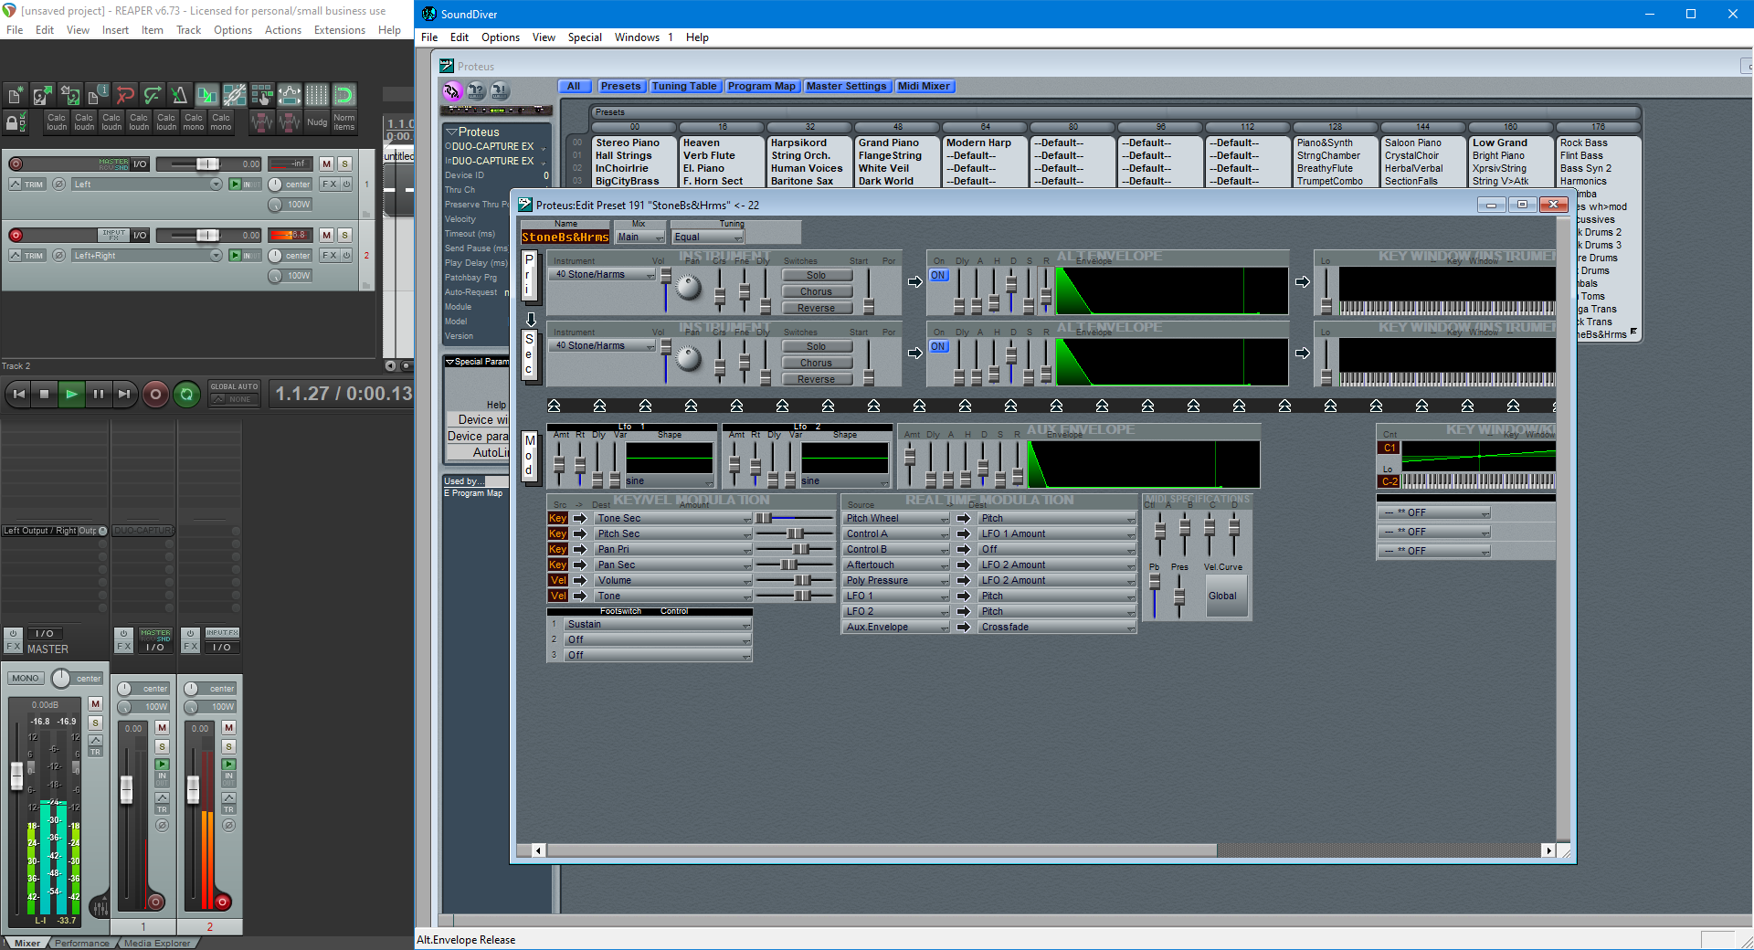Open track 1 input dropdown showing Left
The height and width of the screenshot is (950, 1754).
146,184
